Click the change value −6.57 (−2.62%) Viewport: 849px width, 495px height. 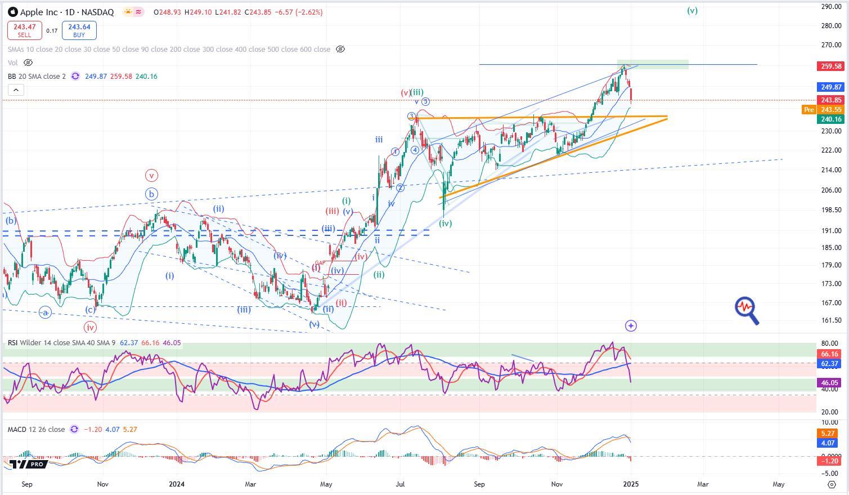[298, 12]
